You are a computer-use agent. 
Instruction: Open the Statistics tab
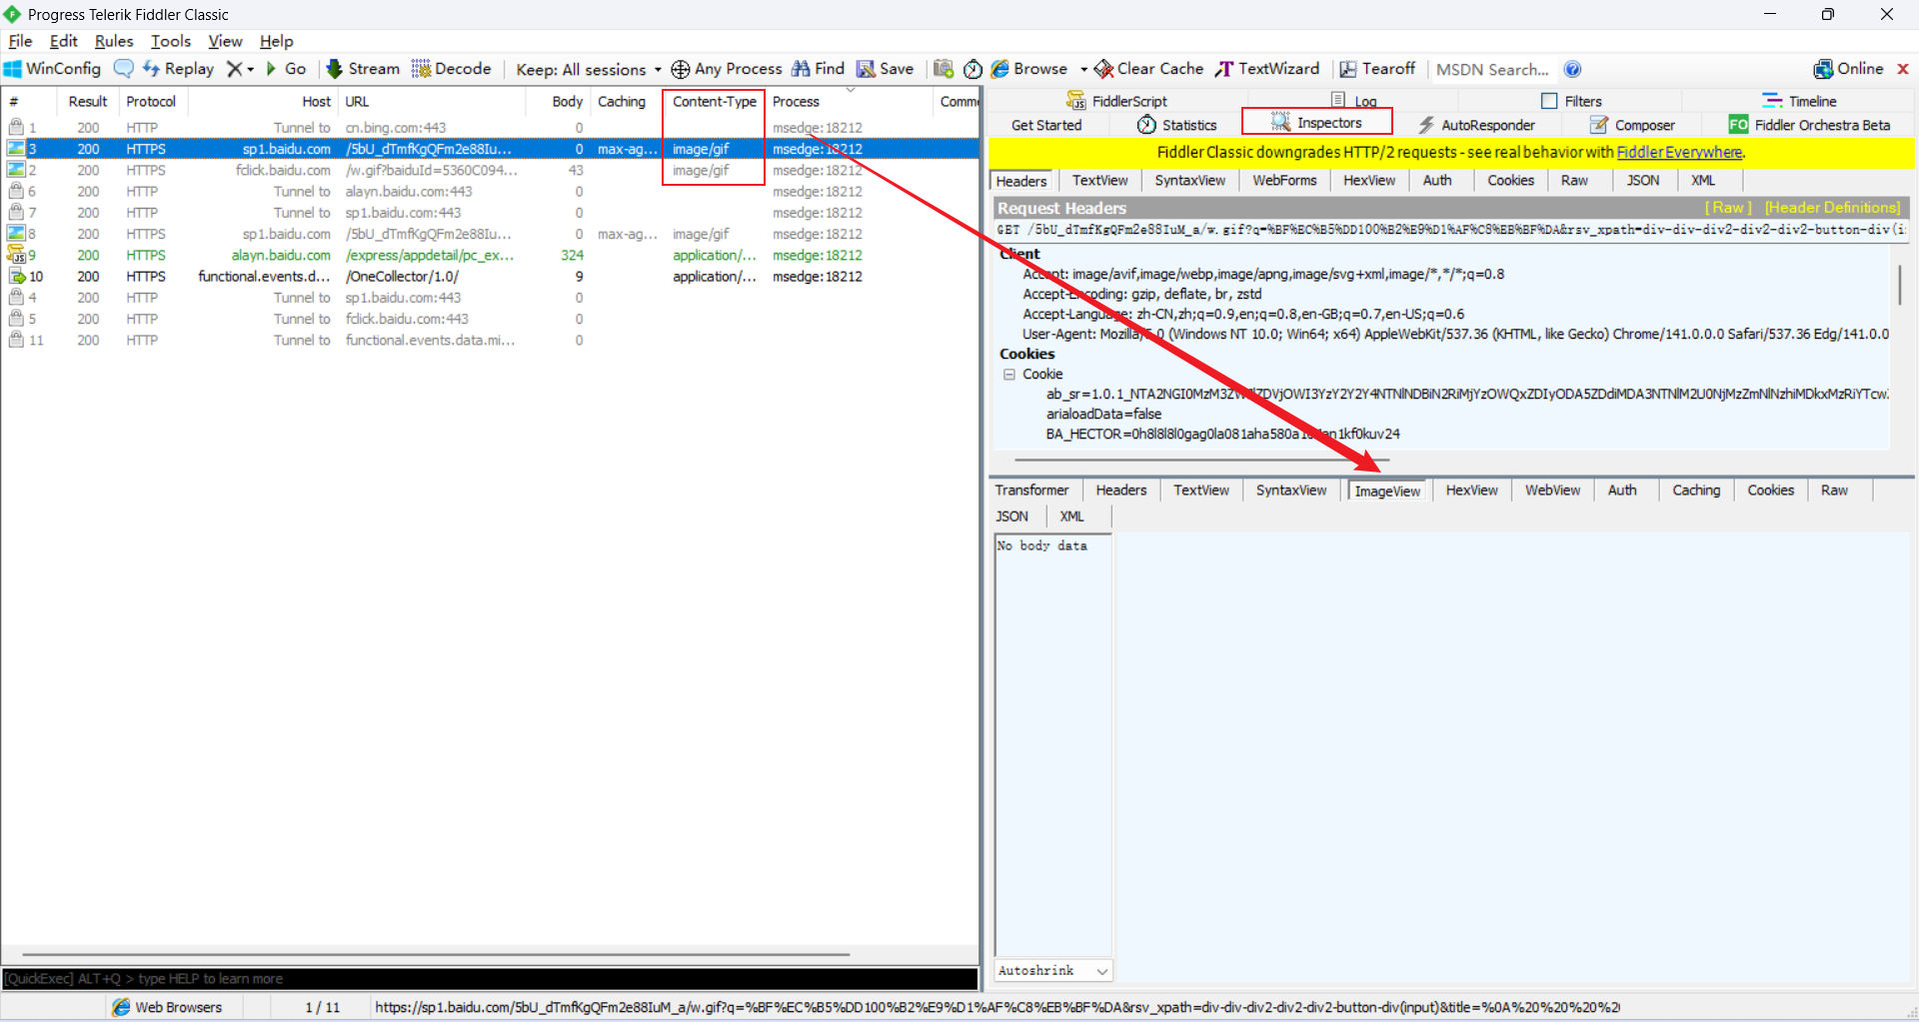point(1176,125)
